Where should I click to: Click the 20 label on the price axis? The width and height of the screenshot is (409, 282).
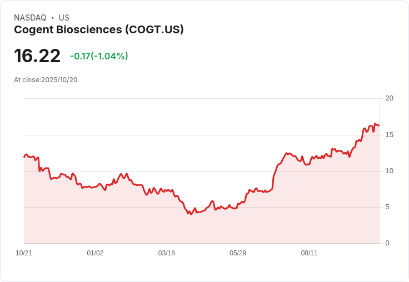[389, 98]
